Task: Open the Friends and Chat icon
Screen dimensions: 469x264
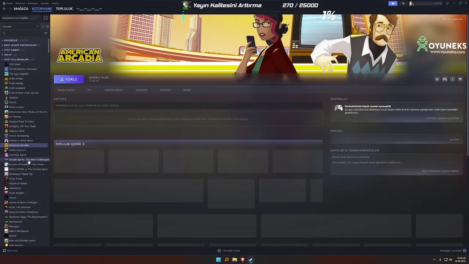Action: (x=464, y=251)
